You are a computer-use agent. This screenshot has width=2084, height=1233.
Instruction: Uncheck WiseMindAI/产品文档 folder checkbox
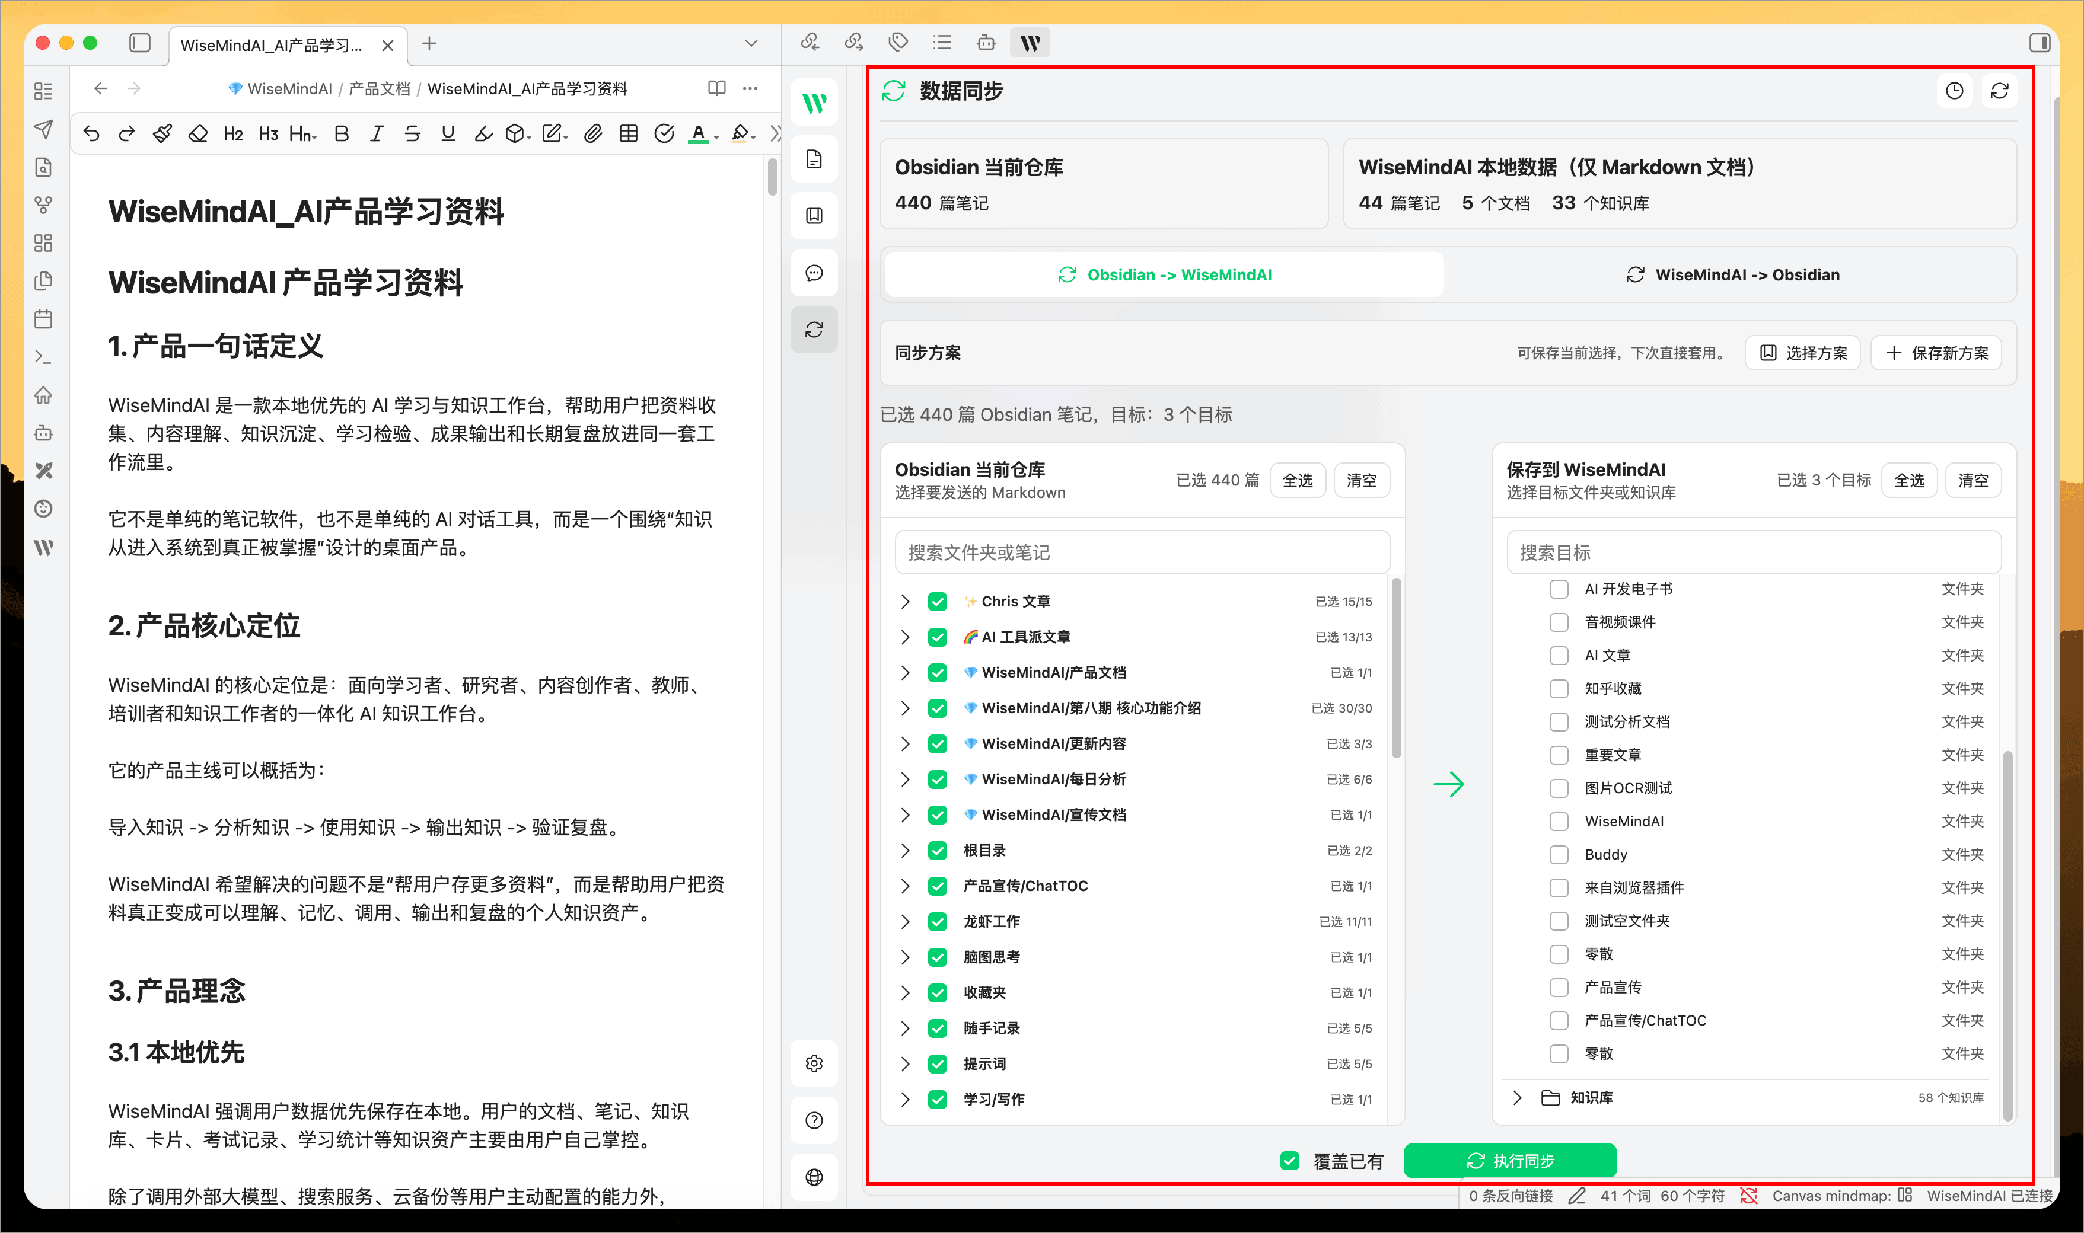pyautogui.click(x=937, y=673)
